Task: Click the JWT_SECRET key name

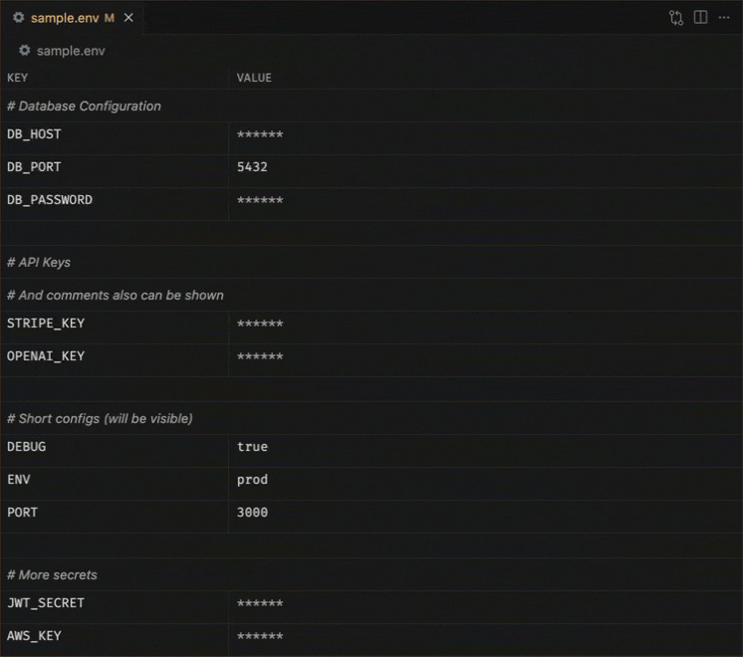Action: pyautogui.click(x=46, y=603)
